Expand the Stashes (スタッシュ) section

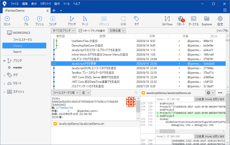(x=4, y=92)
